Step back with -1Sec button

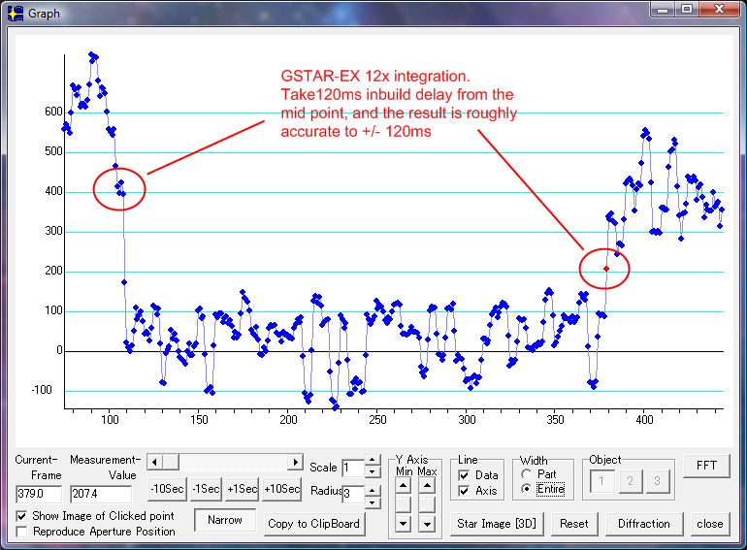[x=206, y=489]
